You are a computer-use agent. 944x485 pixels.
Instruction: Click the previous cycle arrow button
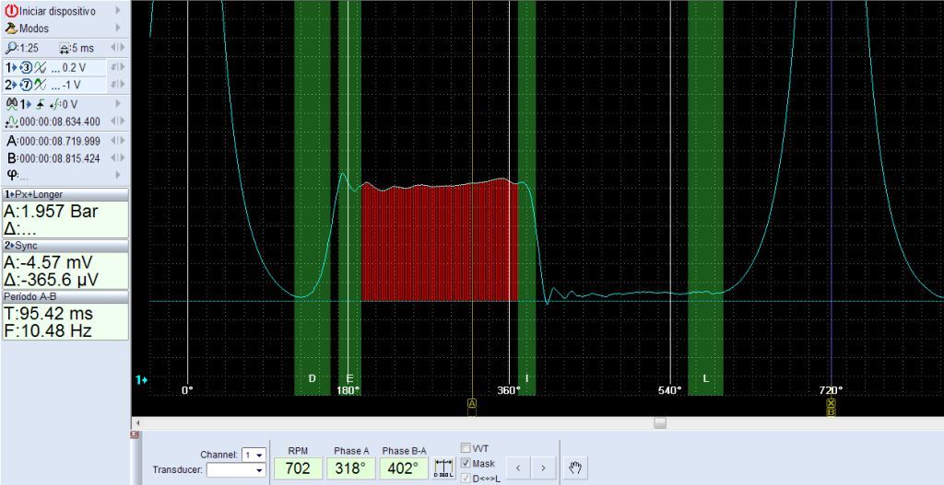(519, 468)
